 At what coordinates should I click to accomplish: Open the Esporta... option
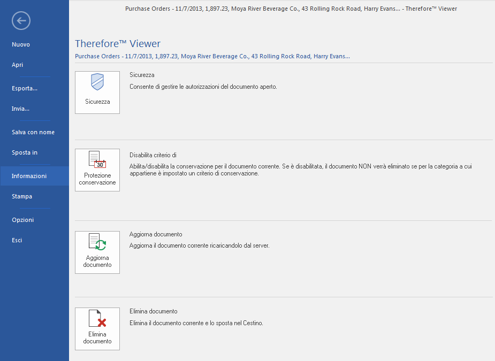24,88
